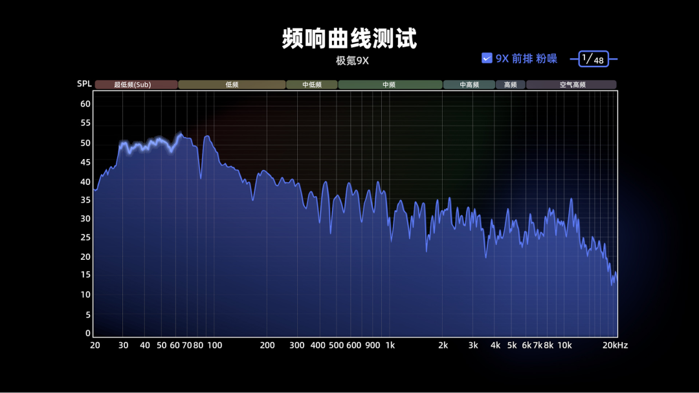Click the 0 dB SPL axis tick
Image resolution: width=699 pixels, height=393 pixels.
(x=88, y=334)
